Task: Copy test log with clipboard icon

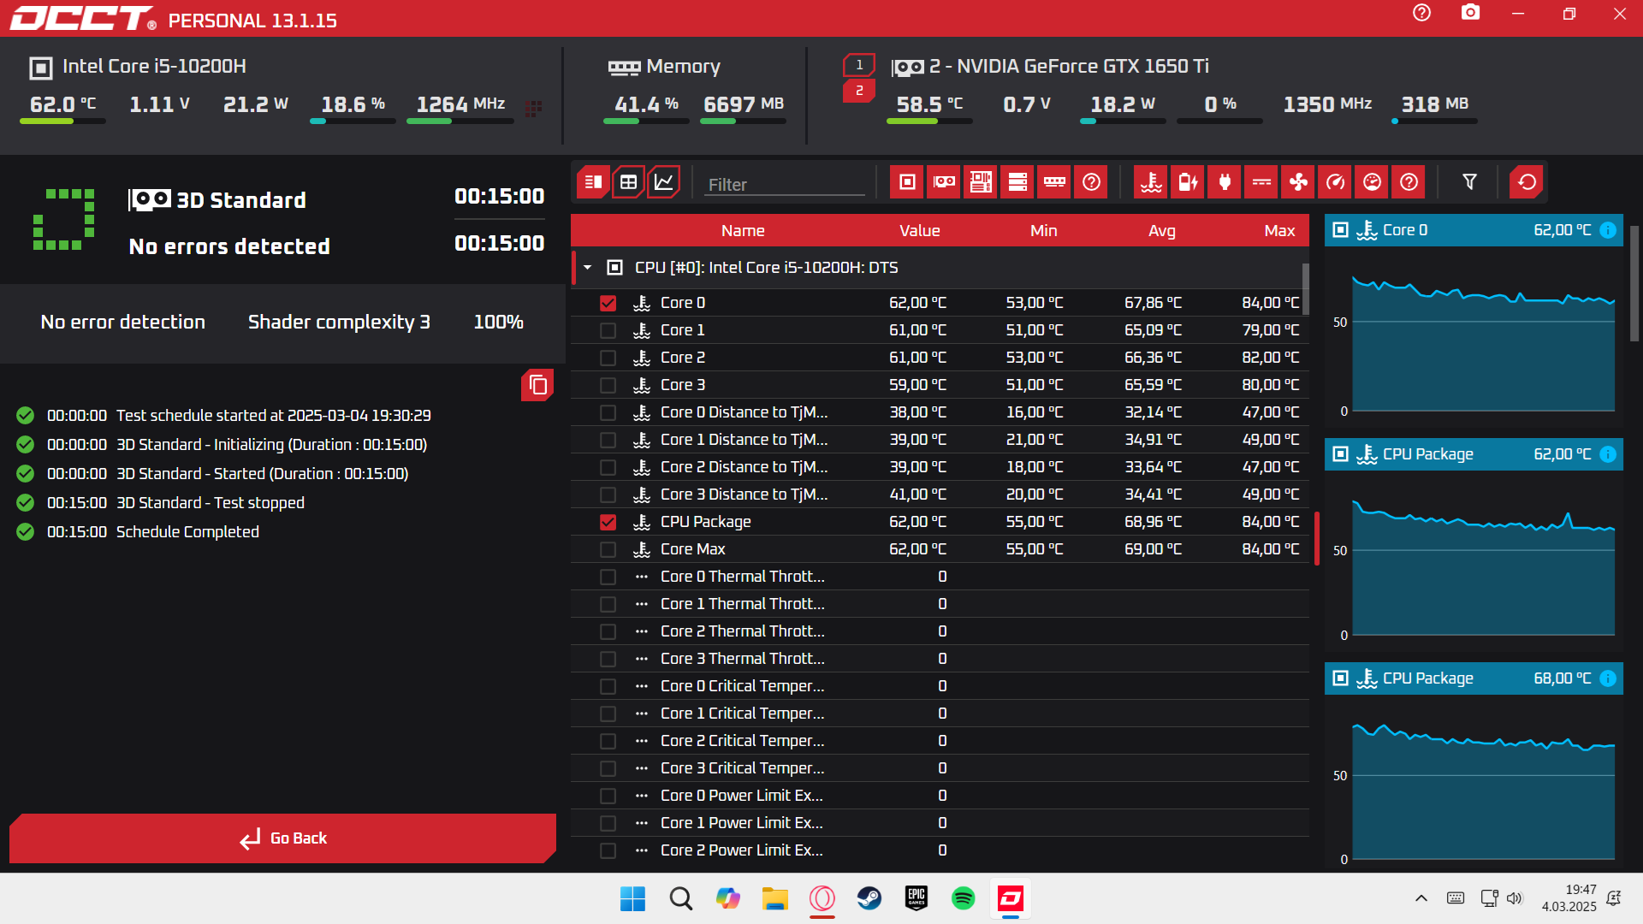Action: 537,385
